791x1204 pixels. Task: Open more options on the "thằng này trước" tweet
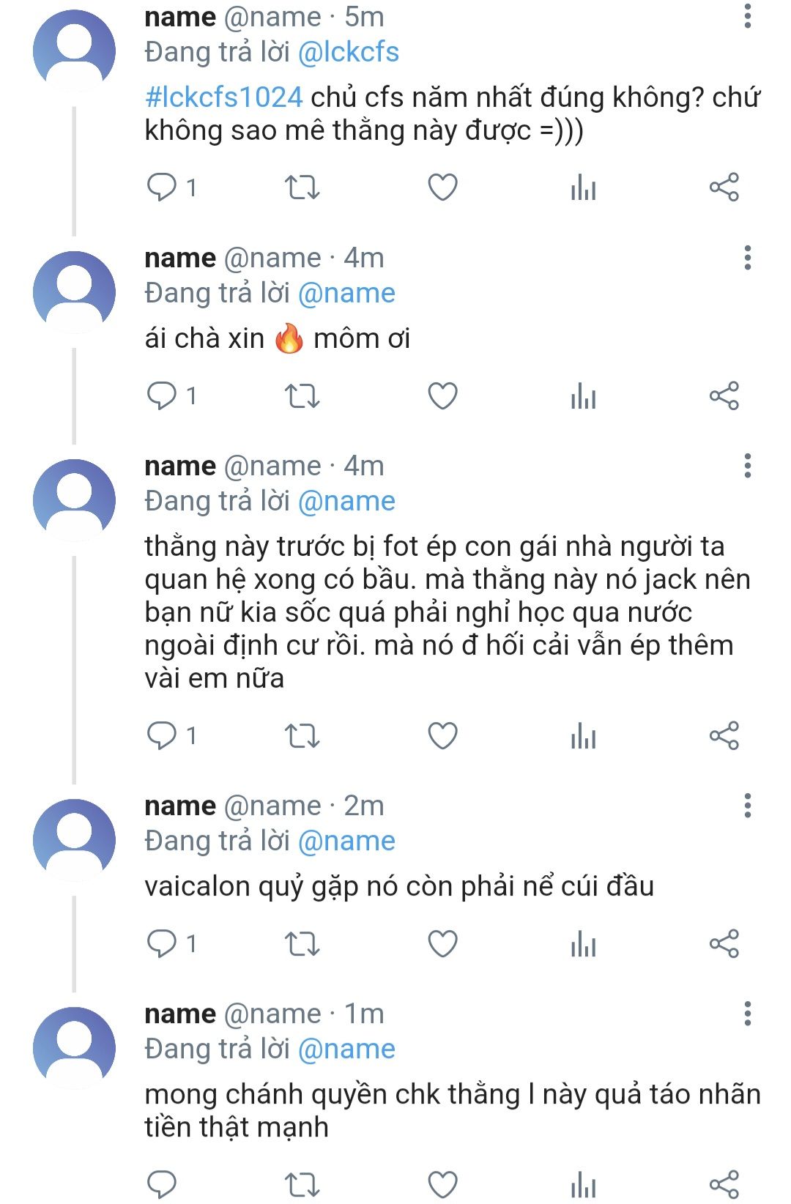point(747,466)
